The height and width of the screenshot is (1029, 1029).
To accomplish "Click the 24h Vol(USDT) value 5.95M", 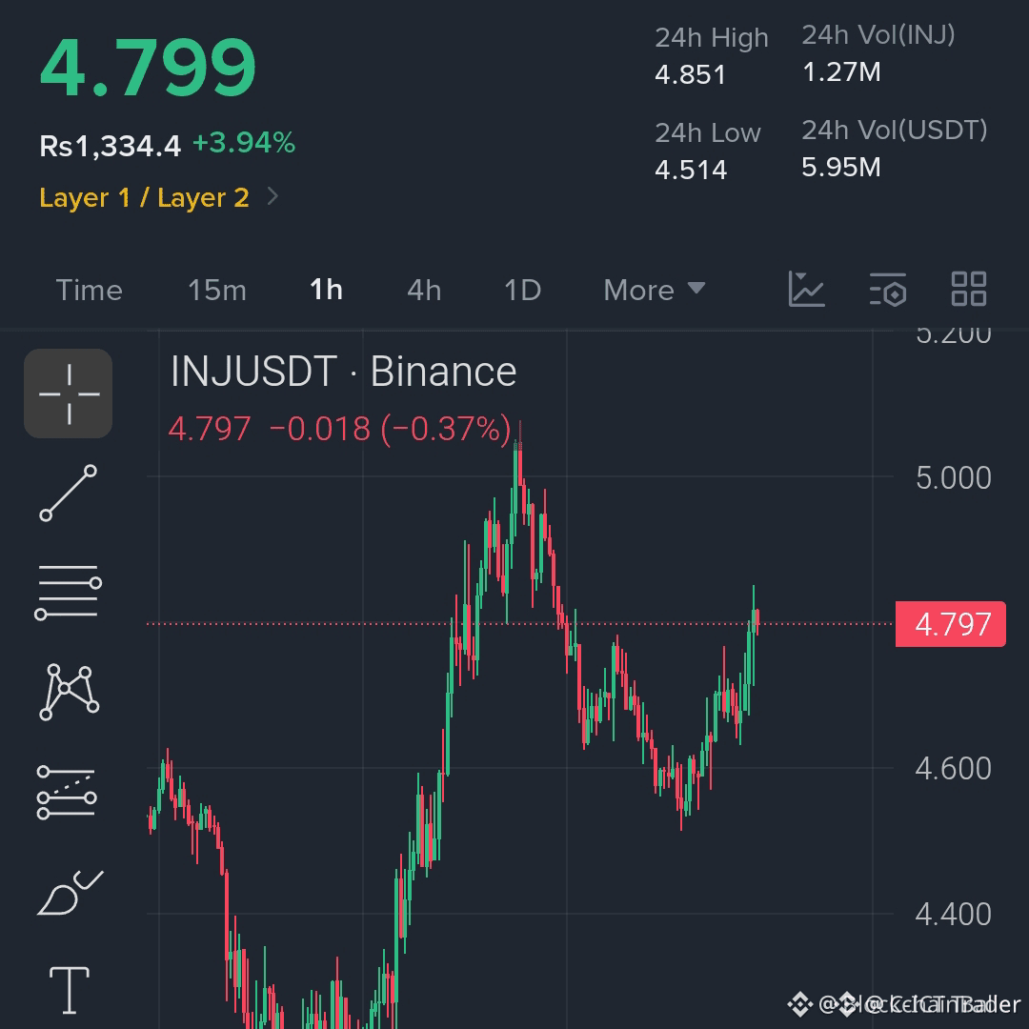I will 841,168.
